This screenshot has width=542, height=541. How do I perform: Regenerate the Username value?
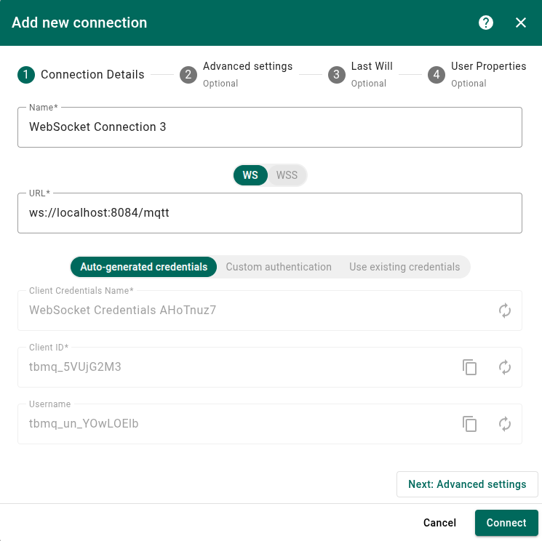505,424
